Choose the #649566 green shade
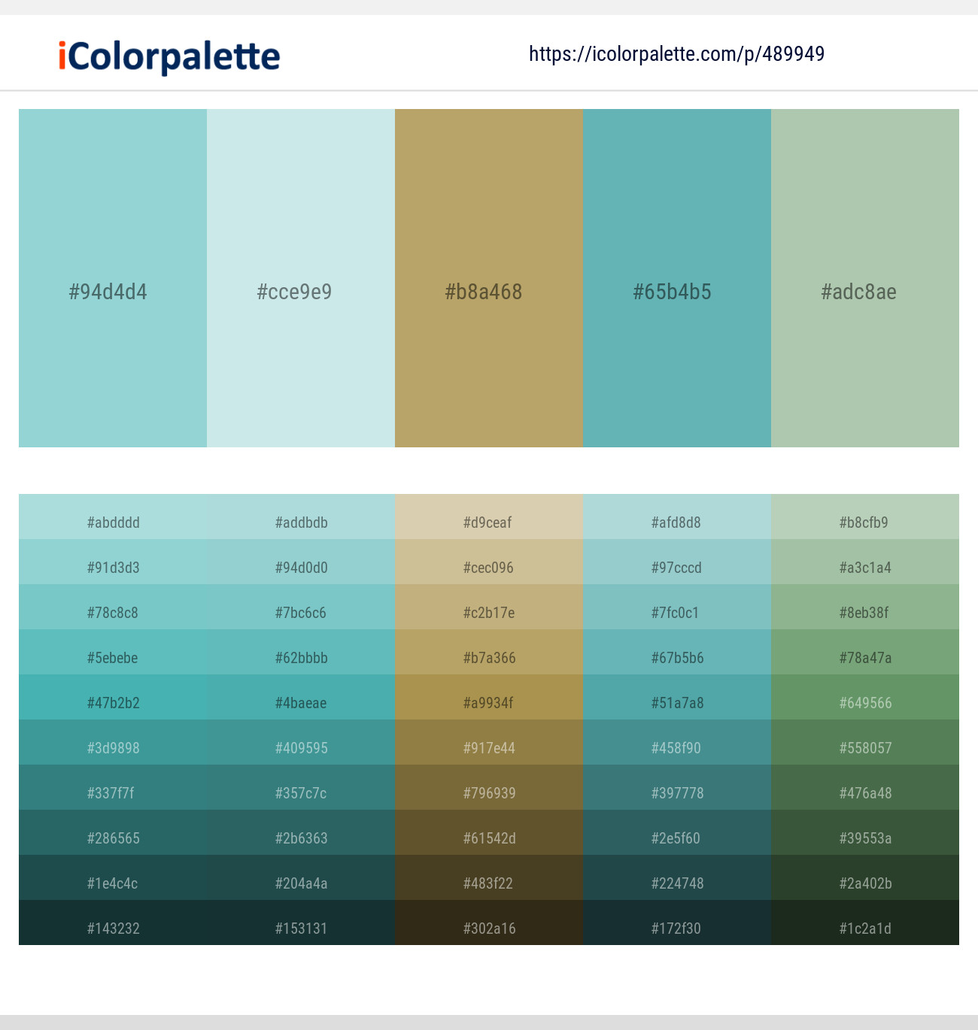 point(865,698)
